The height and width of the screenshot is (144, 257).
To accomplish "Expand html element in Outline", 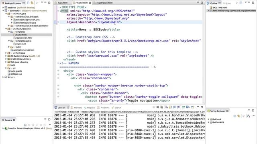I will click(208, 11).
